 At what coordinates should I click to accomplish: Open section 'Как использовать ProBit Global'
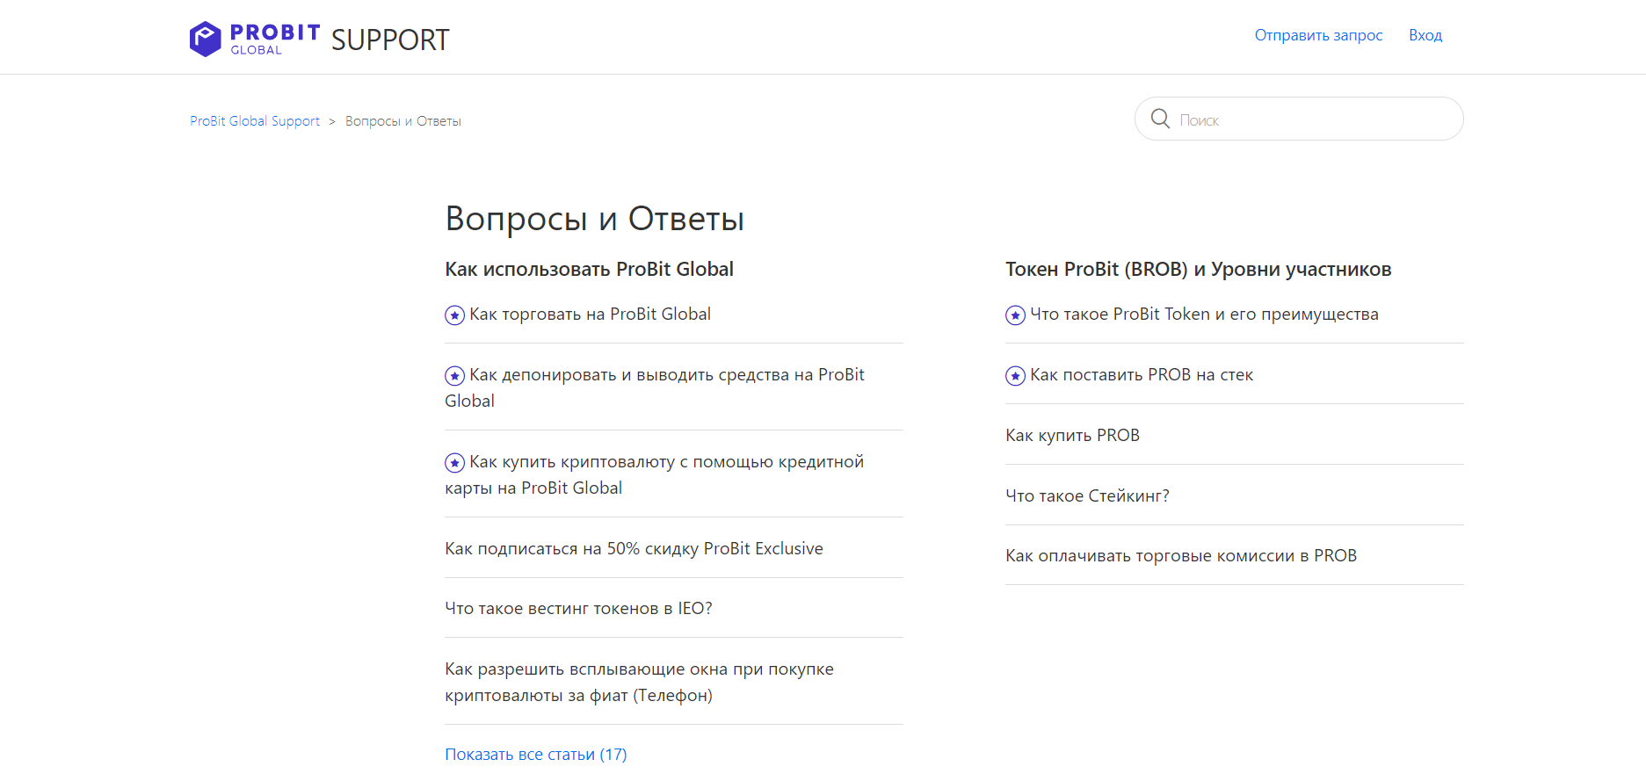(x=589, y=269)
